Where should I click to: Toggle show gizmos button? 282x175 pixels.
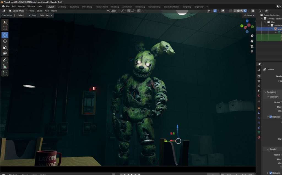(215, 11)
